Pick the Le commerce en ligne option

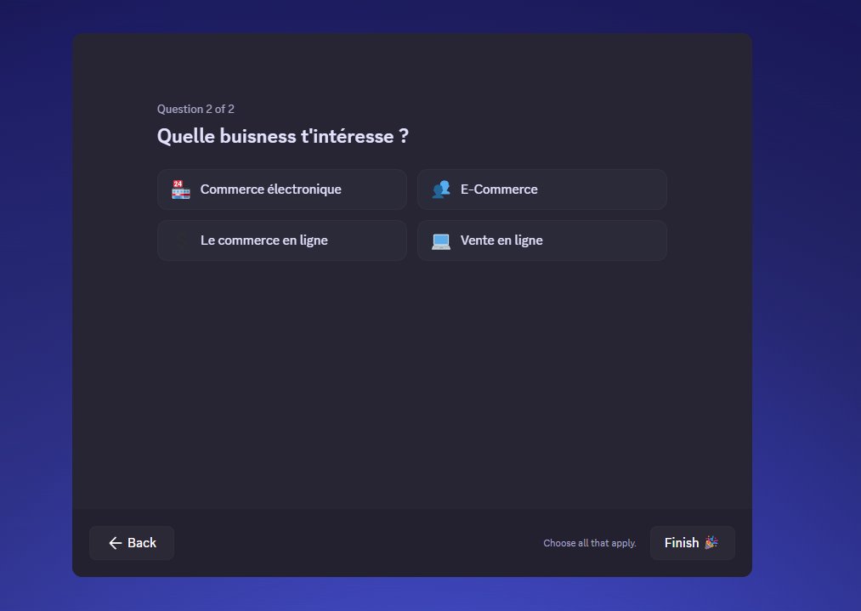(x=281, y=240)
